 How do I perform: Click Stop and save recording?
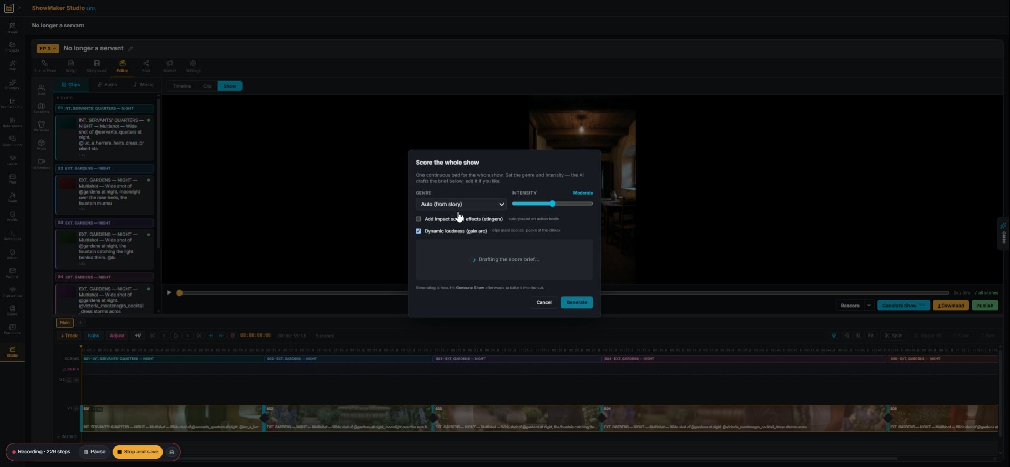[138, 452]
